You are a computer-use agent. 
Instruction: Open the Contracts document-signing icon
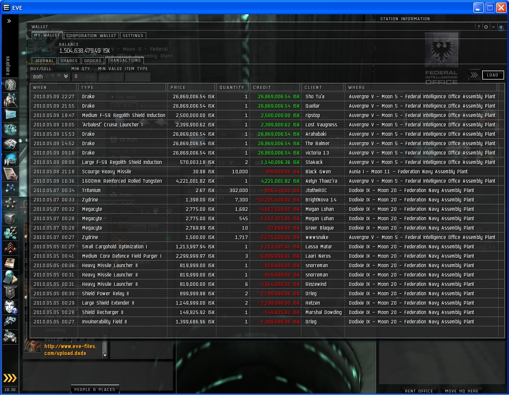[x=10, y=174]
